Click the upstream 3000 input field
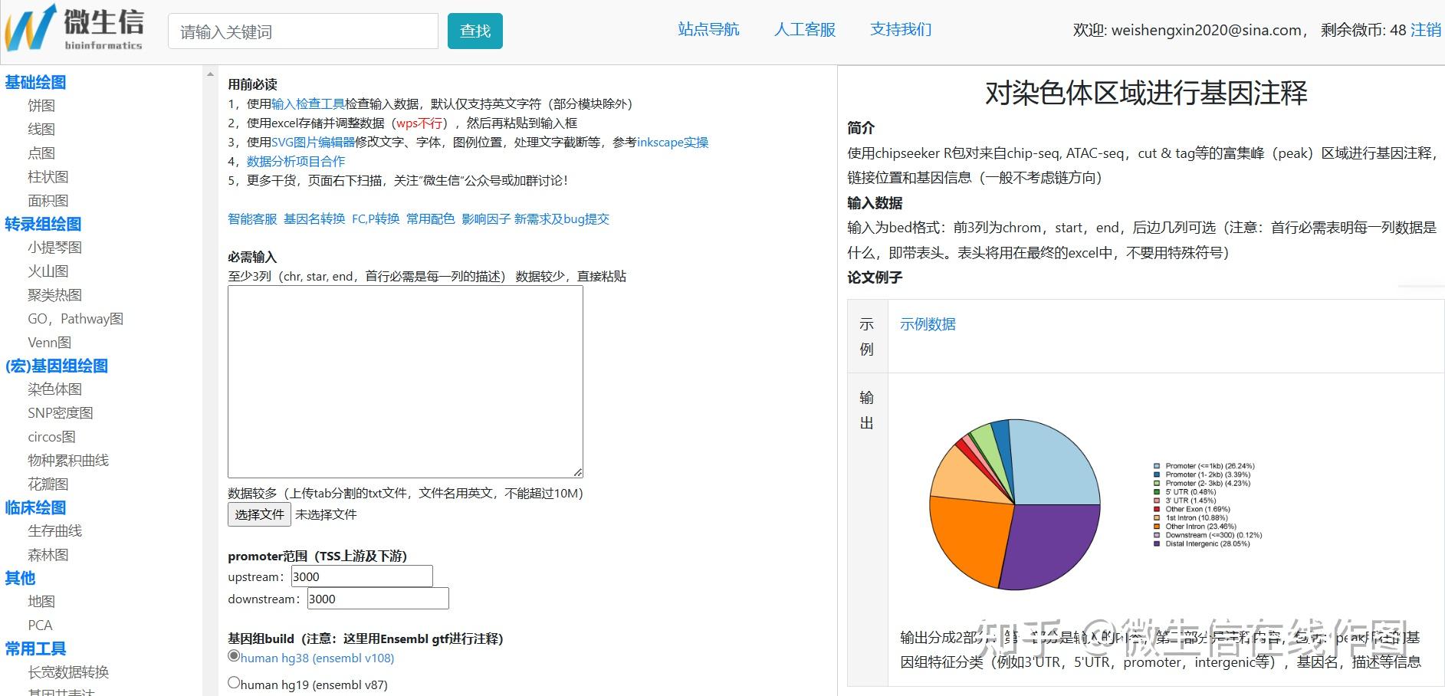1445x696 pixels. (360, 576)
